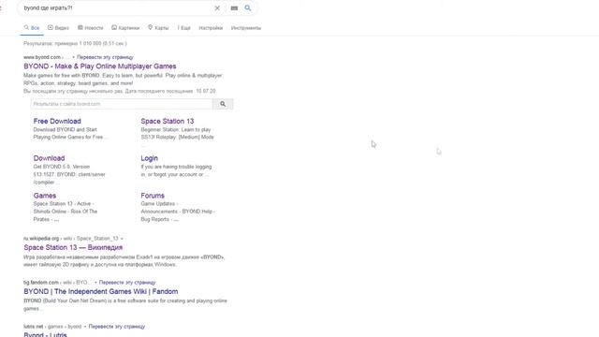Open 'Настройки' settings menu
The image size is (599, 337).
coord(211,28)
